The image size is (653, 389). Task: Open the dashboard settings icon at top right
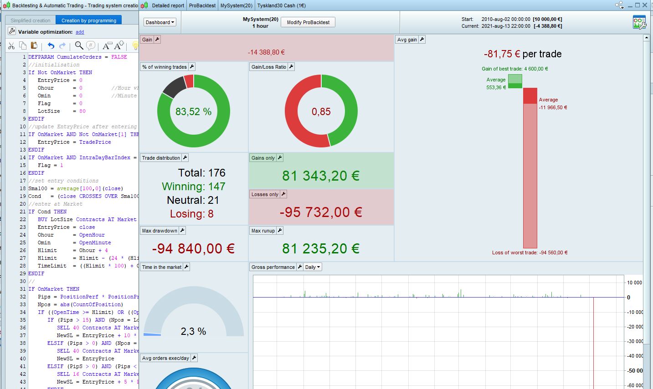tap(639, 22)
